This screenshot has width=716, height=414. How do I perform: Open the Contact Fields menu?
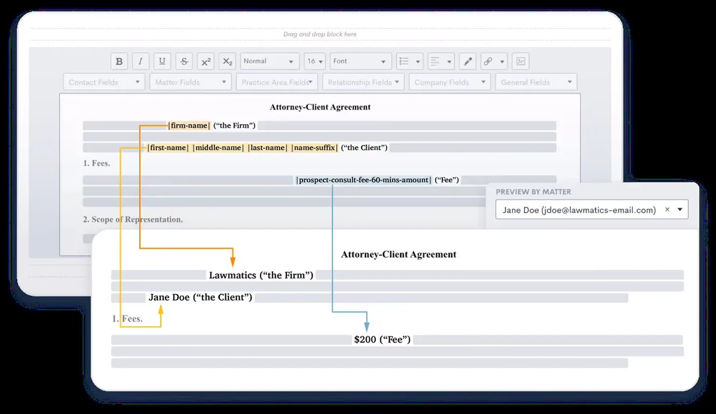[104, 82]
